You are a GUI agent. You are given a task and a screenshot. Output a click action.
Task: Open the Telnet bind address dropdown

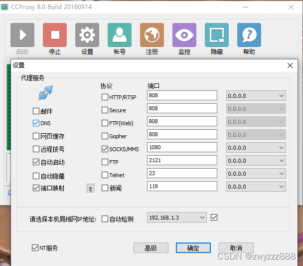tap(256, 174)
